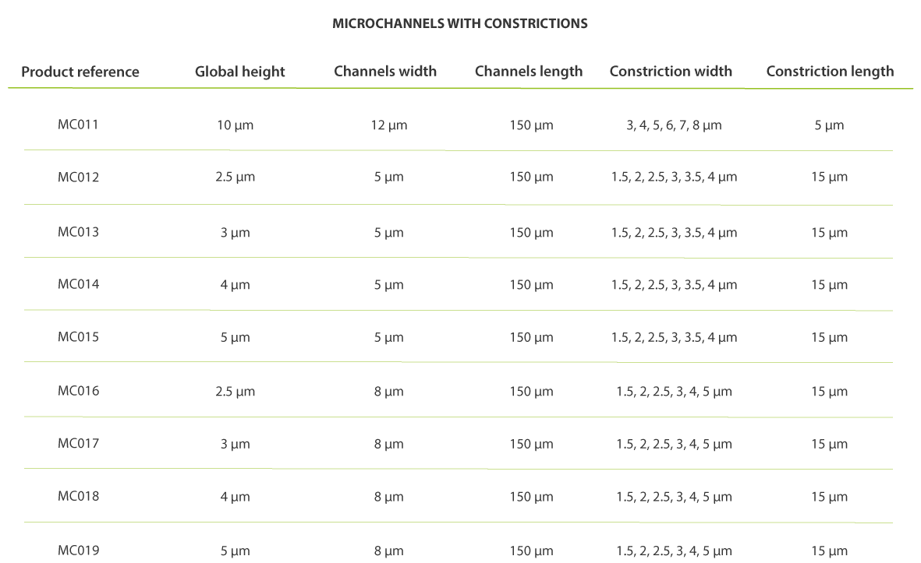Viewport: 921px width, 563px height.
Task: Select product reference MC011
Action: 78,124
